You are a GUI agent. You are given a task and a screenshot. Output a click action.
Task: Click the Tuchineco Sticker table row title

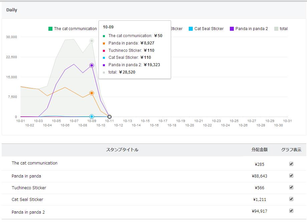[29, 188]
